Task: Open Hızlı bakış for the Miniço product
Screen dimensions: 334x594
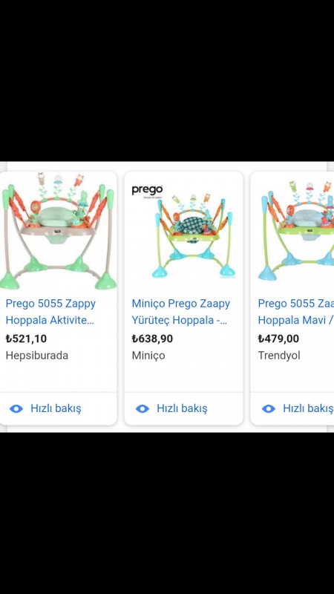Action: pos(182,408)
